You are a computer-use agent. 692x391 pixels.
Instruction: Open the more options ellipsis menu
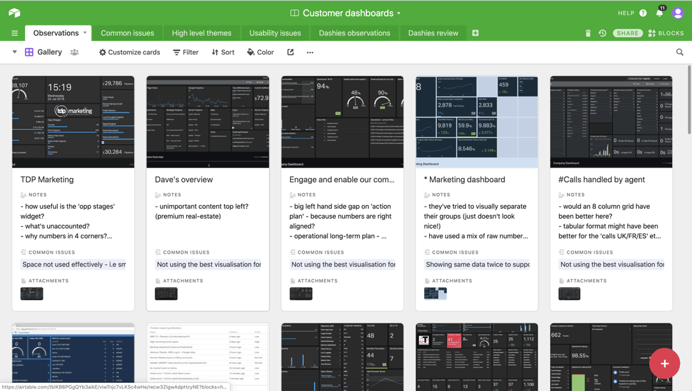[x=310, y=52]
